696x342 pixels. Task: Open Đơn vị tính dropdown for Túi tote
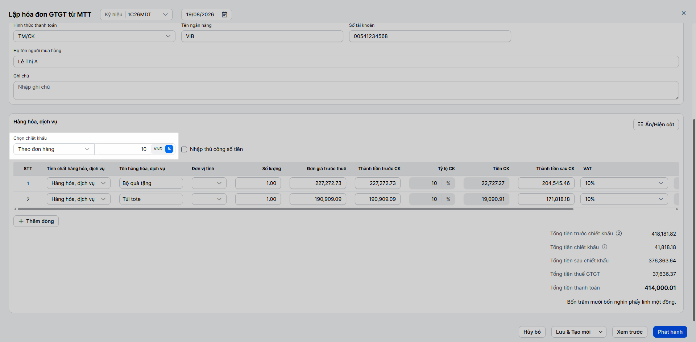(x=209, y=199)
